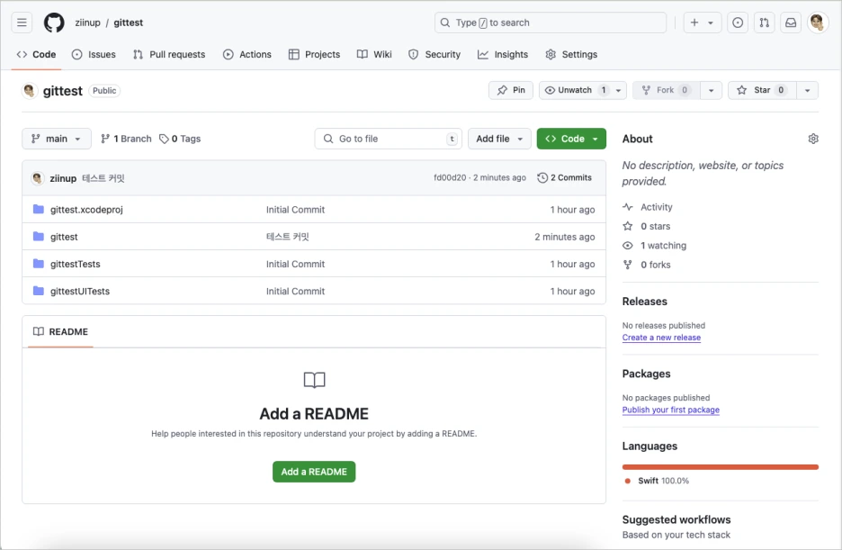Click the Fork button
Viewport: 842px width, 550px height.
pyautogui.click(x=667, y=90)
